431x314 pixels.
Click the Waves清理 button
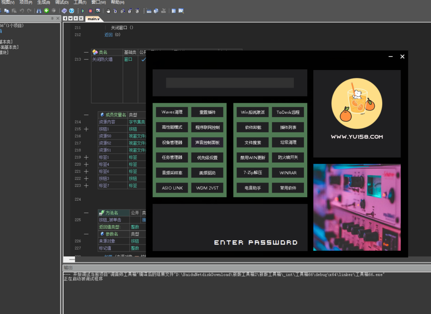pyautogui.click(x=172, y=112)
